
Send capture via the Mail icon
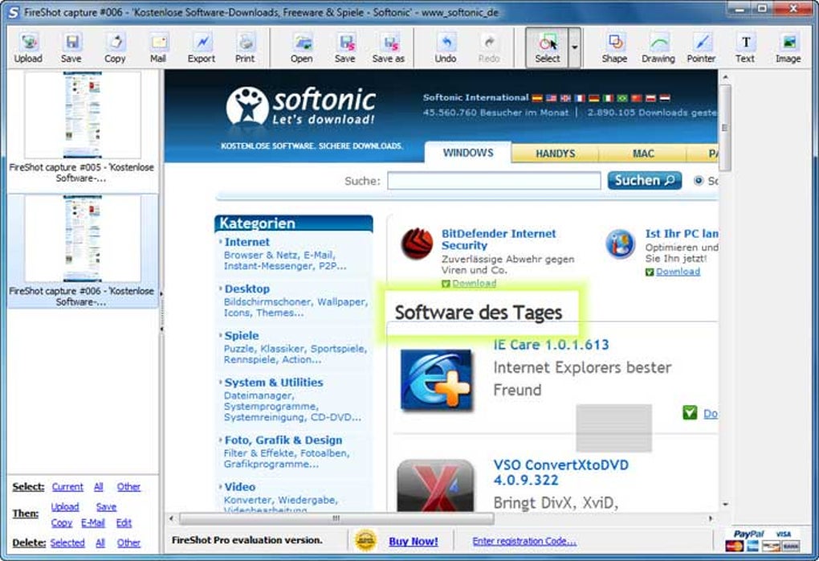[x=158, y=48]
